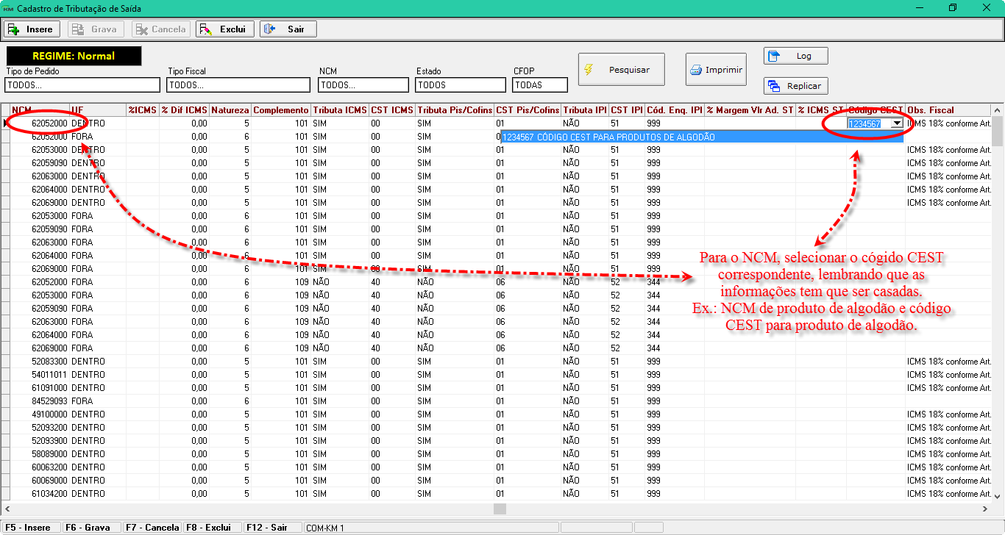Click the Imprimir printer button
The image size is (1005, 535).
point(716,70)
